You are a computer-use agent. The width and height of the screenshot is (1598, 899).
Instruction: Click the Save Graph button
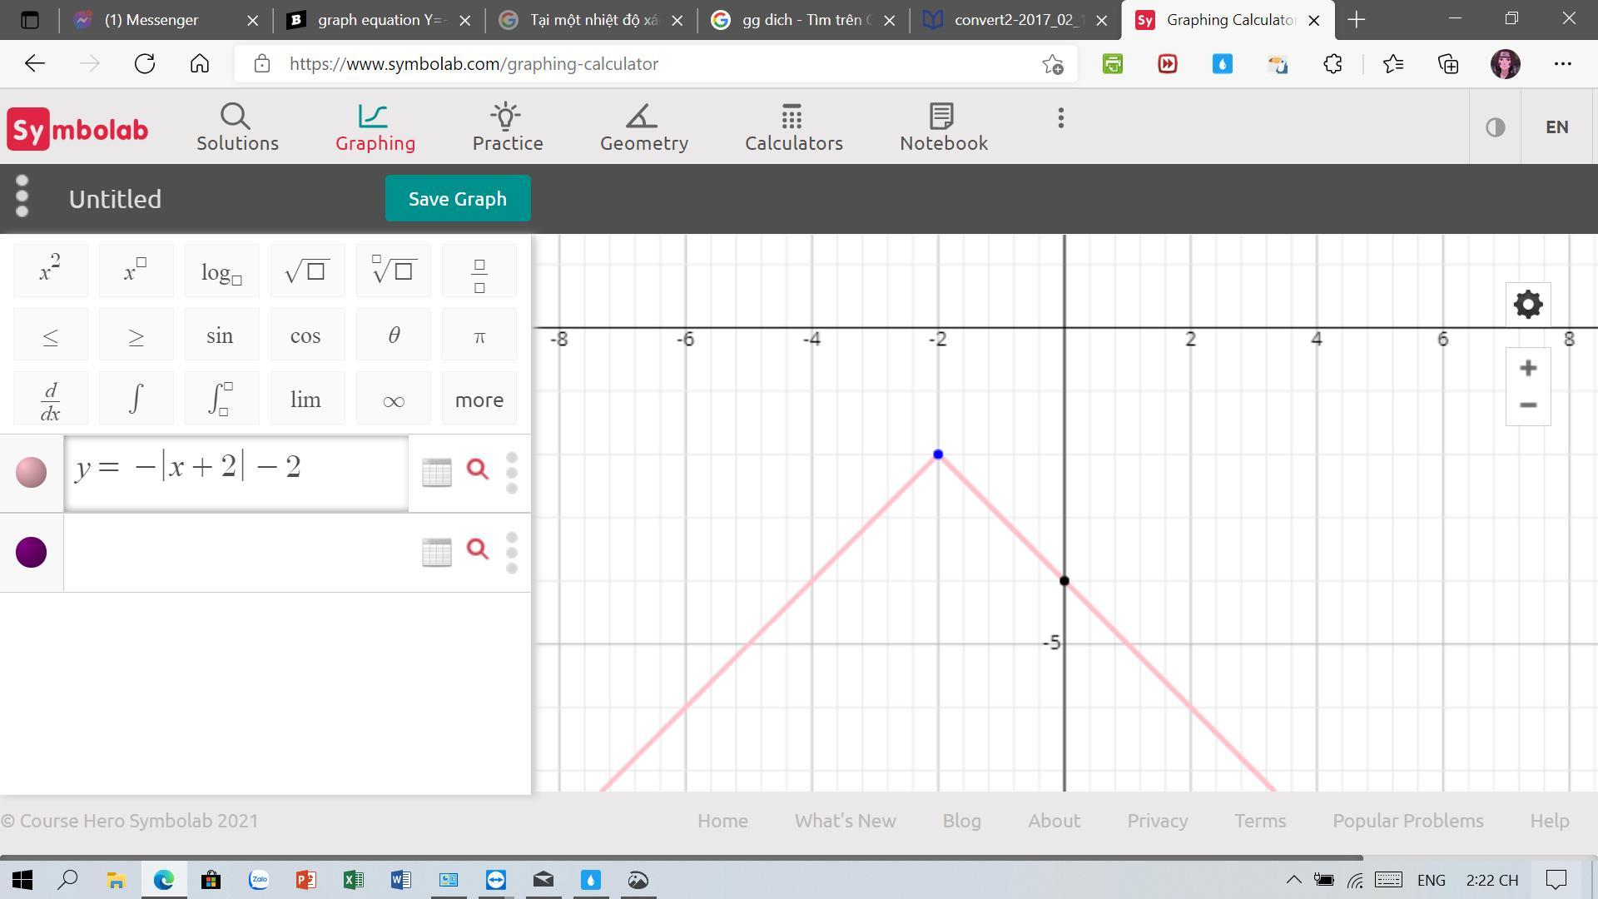coord(457,199)
